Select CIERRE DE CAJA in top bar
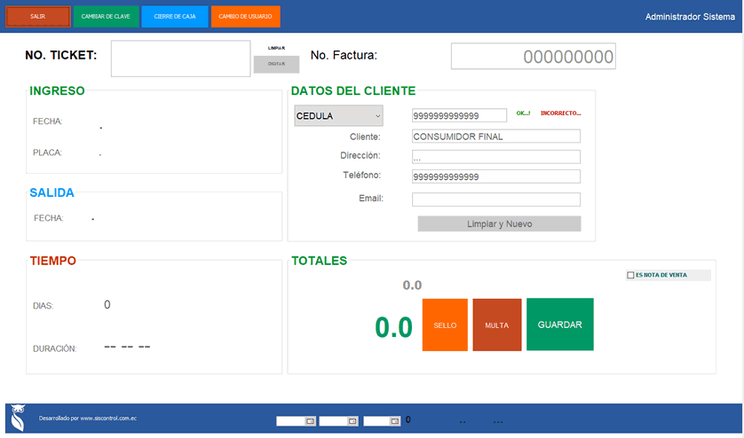Screen dimensions: 744x438 click(175, 16)
